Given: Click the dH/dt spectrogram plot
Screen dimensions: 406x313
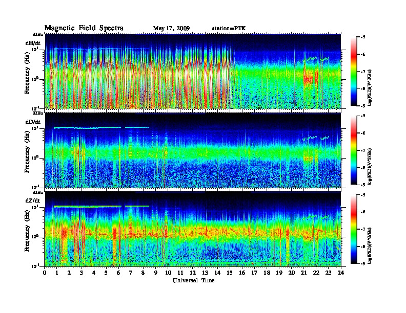Looking at the screenshot, I should (193, 71).
